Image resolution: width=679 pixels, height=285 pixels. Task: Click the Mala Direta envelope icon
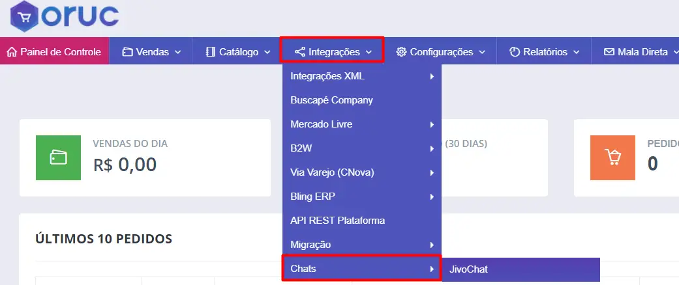tap(609, 52)
